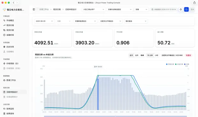
Task: Click the 现货价差 compare icon
Action: coord(4,30)
